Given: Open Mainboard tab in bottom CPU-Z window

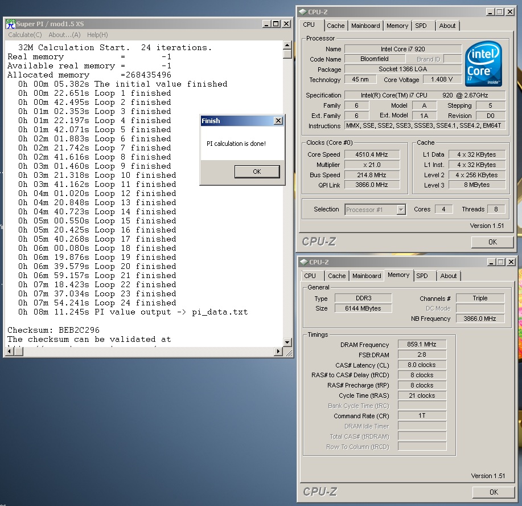Looking at the screenshot, I should click(x=367, y=276).
